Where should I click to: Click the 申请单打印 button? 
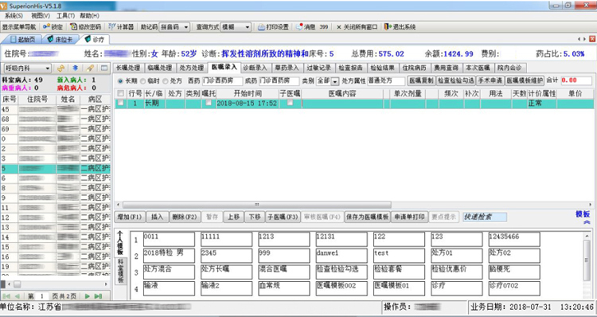(x=409, y=217)
